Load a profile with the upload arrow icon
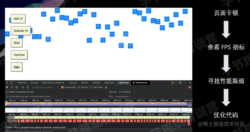The height and width of the screenshot is (132, 250). point(23,87)
